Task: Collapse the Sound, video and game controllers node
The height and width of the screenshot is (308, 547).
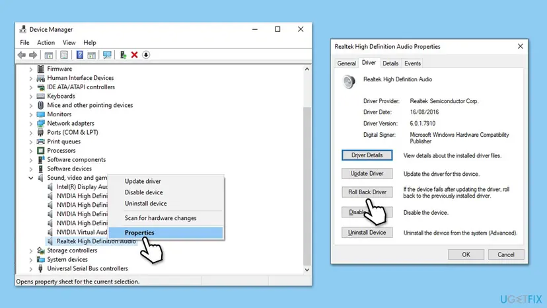Action: [x=30, y=178]
